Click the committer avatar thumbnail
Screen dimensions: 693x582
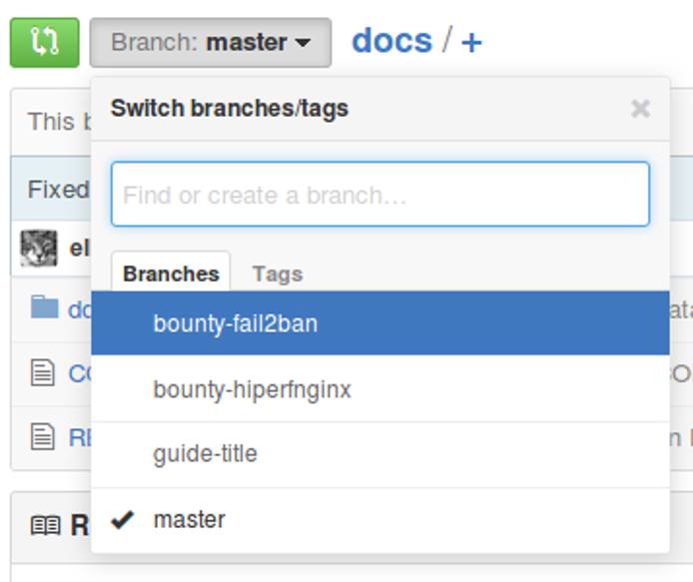click(x=39, y=249)
